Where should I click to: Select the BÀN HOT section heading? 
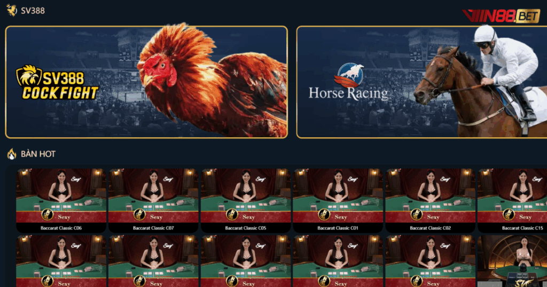(x=38, y=154)
